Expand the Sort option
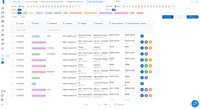 (x=22, y=17)
